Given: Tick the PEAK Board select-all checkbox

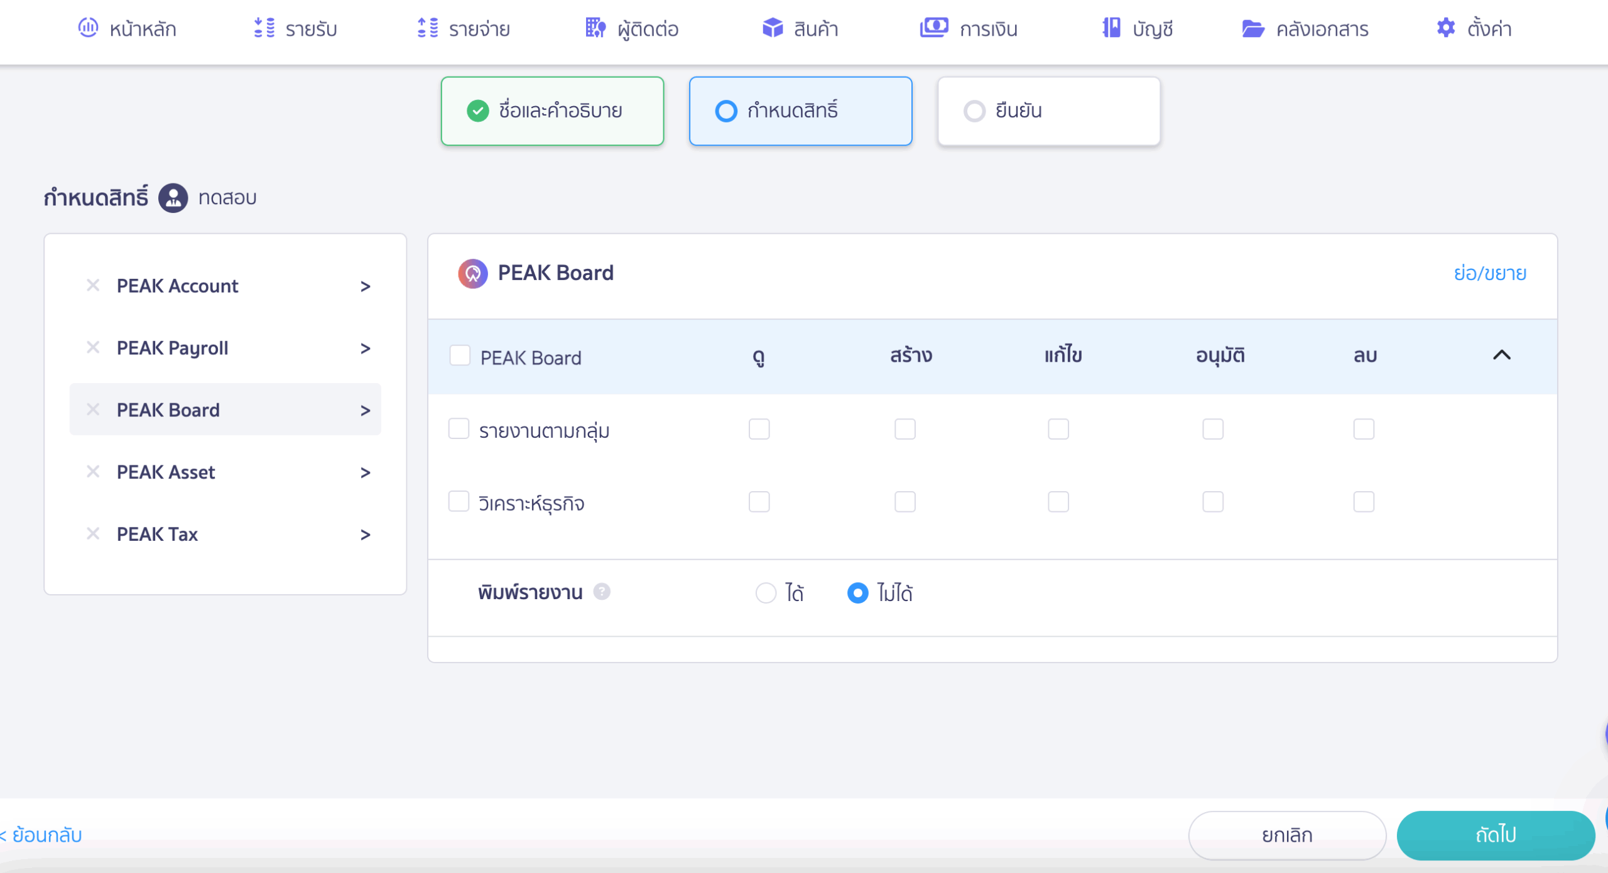Looking at the screenshot, I should (x=460, y=355).
